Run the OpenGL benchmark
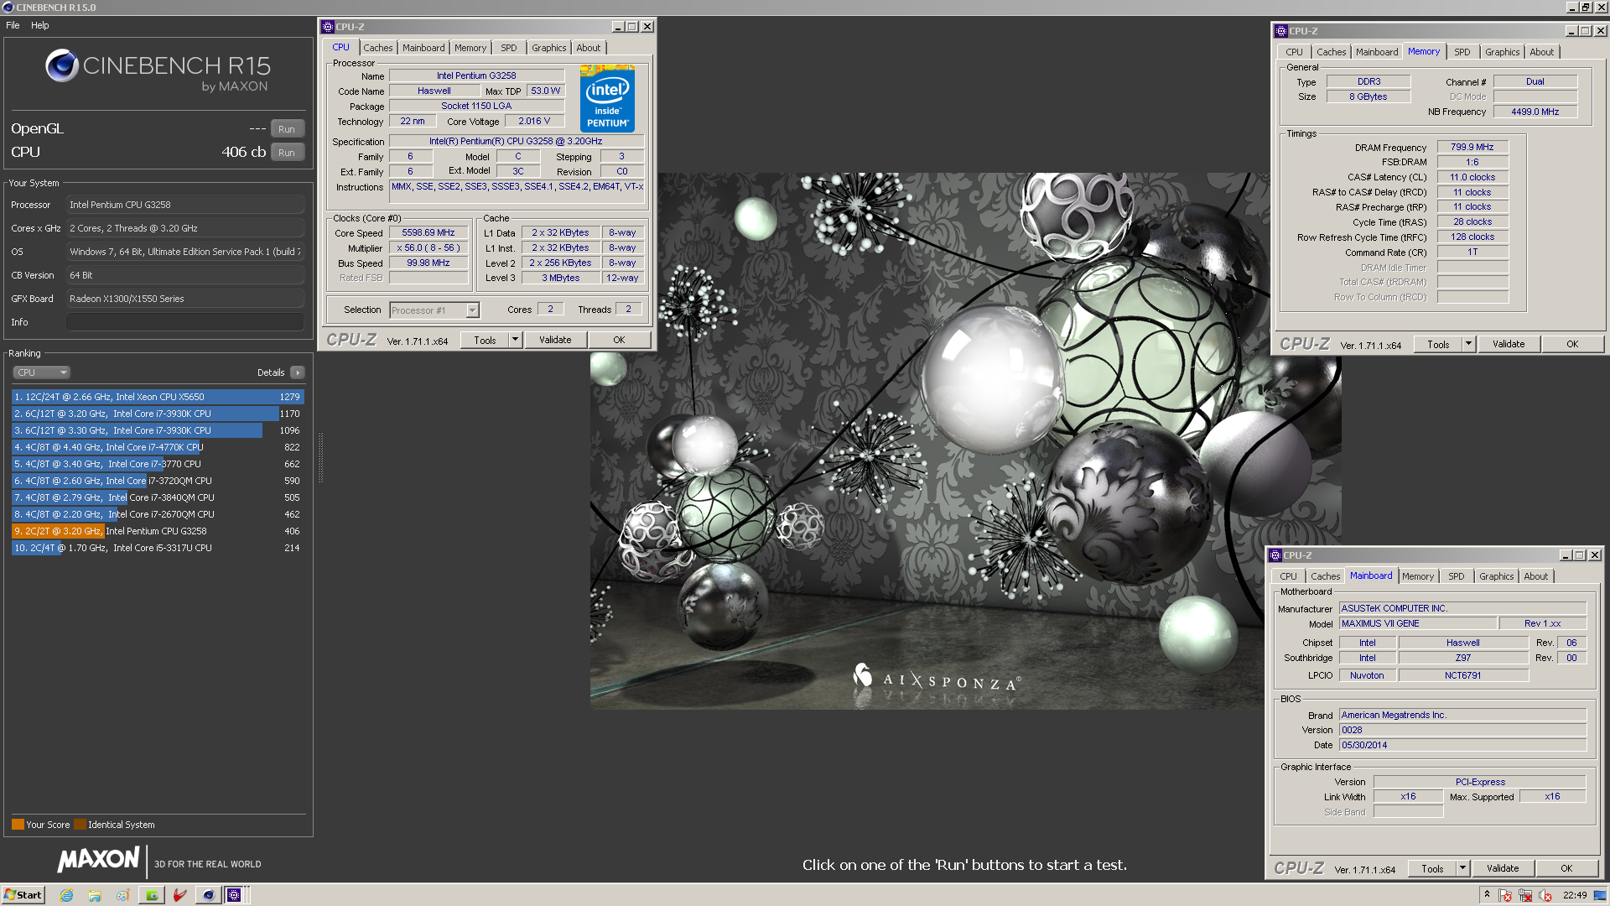Viewport: 1610px width, 906px height. [x=287, y=129]
